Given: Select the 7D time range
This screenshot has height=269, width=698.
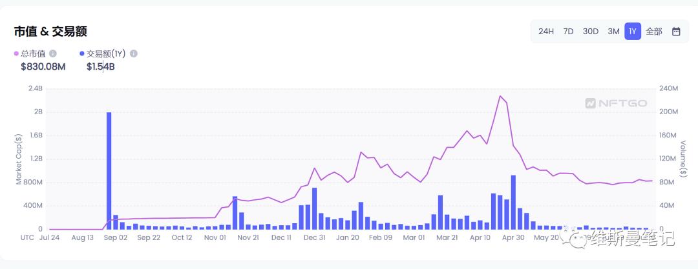Looking at the screenshot, I should [x=568, y=31].
